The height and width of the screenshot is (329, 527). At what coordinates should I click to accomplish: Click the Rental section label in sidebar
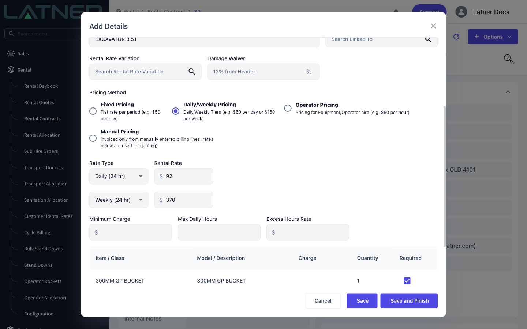[x=25, y=70]
